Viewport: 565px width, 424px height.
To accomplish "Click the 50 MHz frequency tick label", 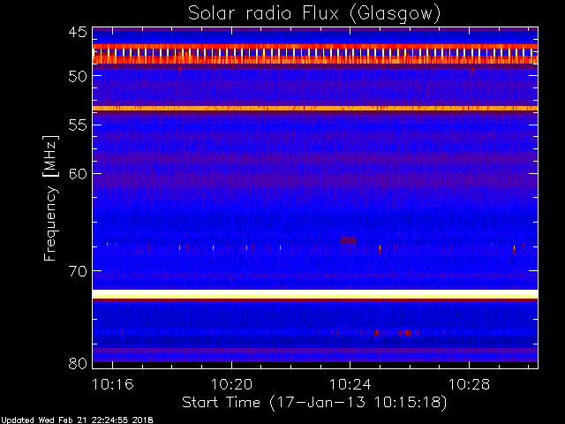I will [x=77, y=76].
